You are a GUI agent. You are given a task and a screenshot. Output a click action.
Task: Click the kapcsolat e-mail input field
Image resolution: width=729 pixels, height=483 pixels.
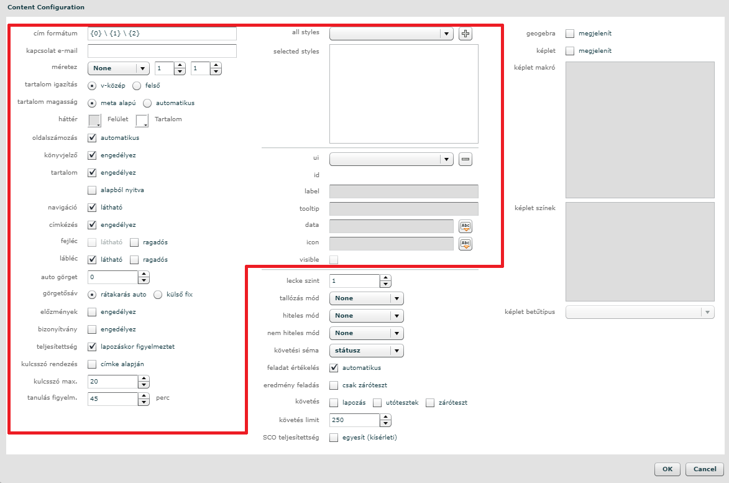[x=162, y=51]
